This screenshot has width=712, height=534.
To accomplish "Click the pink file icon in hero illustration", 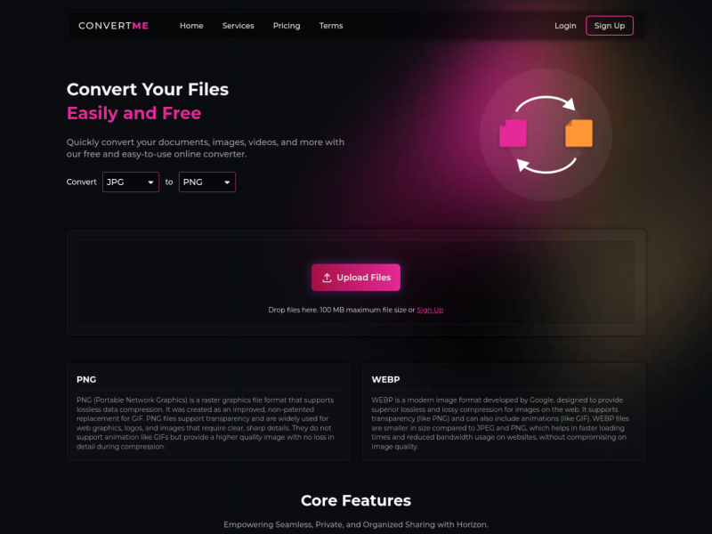I will coord(512,133).
